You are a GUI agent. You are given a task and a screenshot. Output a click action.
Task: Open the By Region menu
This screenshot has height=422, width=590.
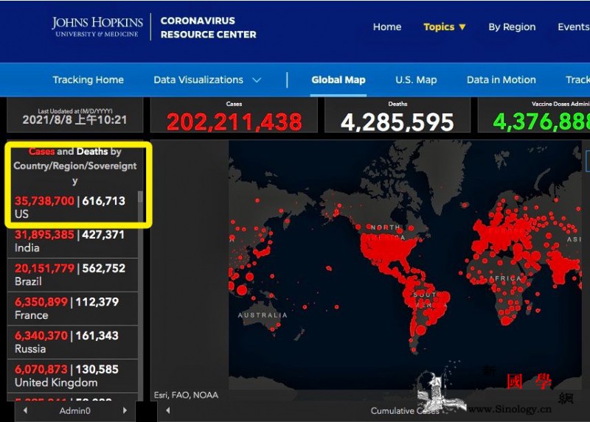point(512,27)
